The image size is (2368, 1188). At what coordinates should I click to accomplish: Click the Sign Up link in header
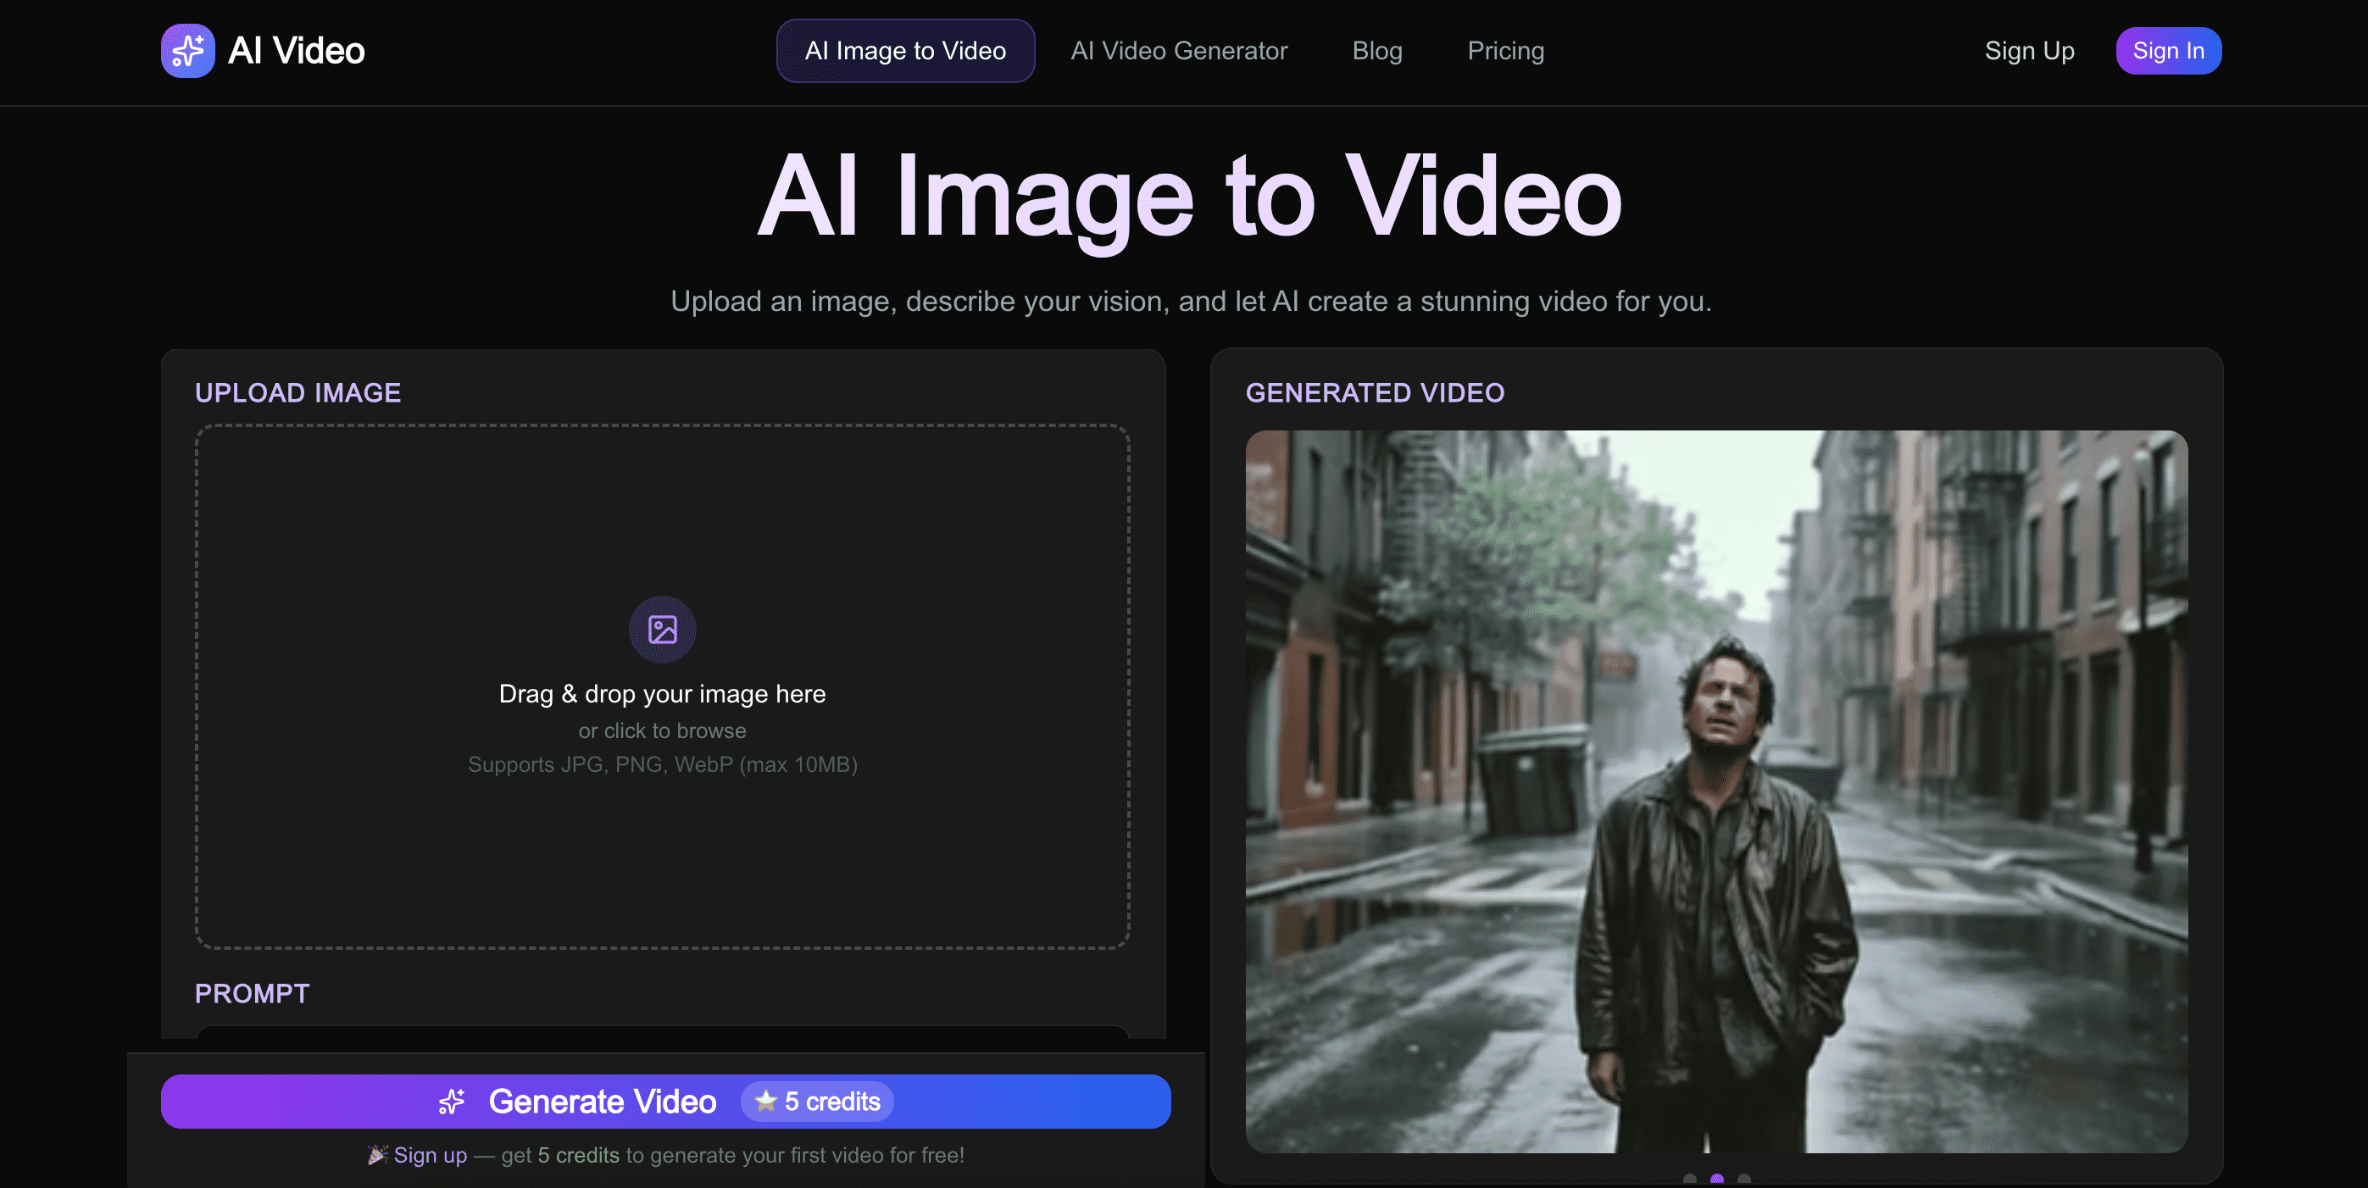[2029, 51]
